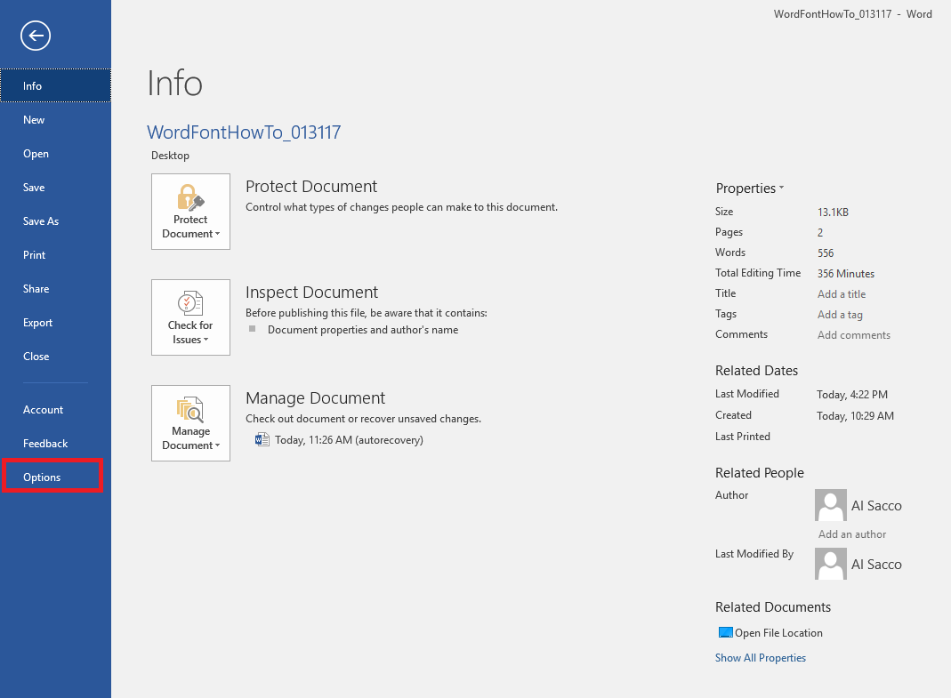Click the Author avatar for Al Sacco

click(830, 505)
